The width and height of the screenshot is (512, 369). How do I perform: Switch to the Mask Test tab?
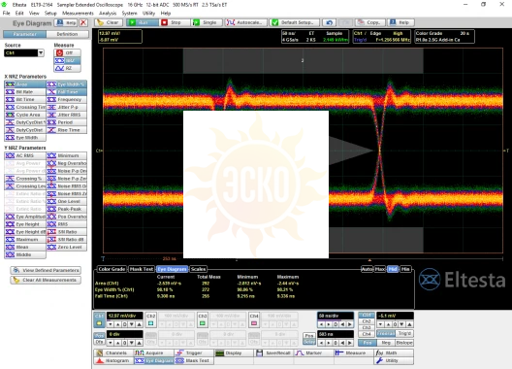(142, 269)
